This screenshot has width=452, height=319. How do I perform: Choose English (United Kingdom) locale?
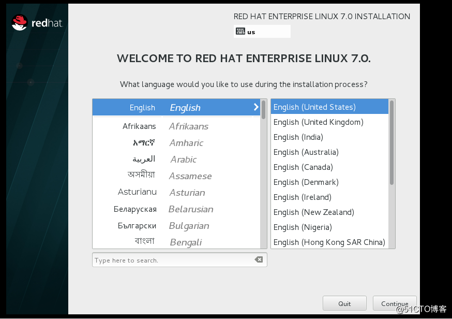tap(330, 122)
